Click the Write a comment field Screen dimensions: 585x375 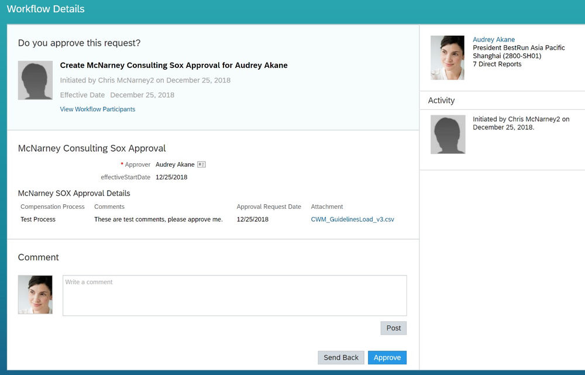[x=234, y=295]
